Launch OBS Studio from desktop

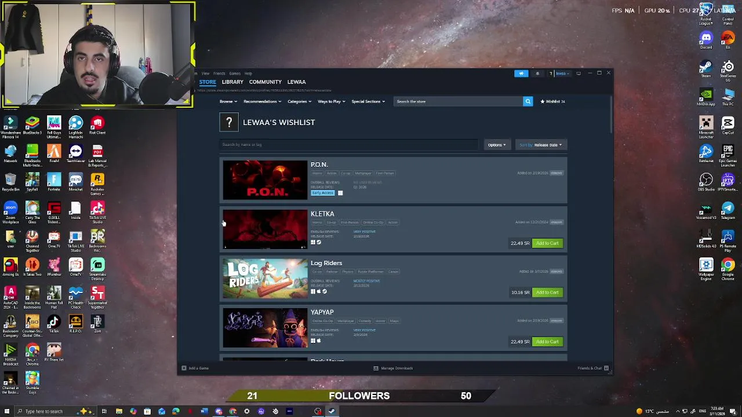tap(706, 182)
